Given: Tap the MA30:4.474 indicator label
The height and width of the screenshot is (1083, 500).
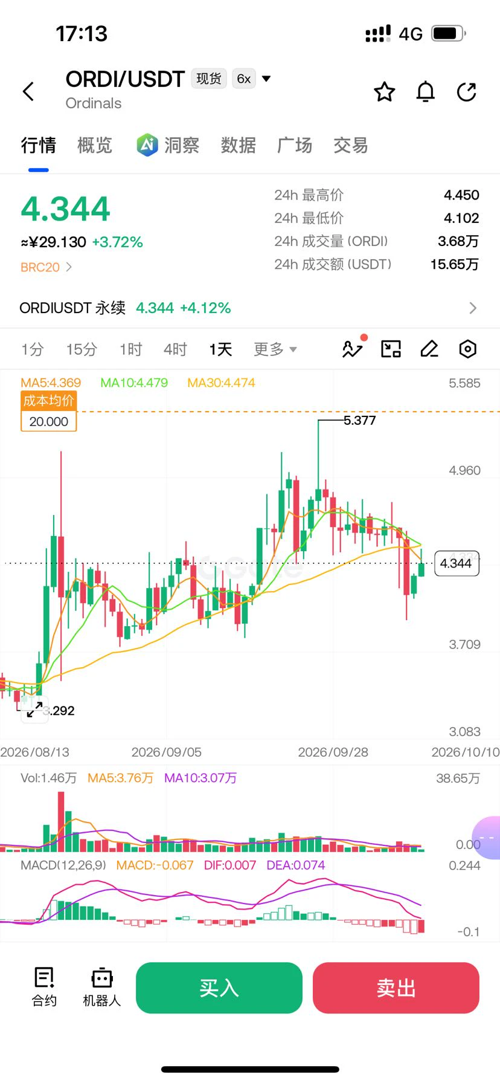Looking at the screenshot, I should click(x=221, y=383).
